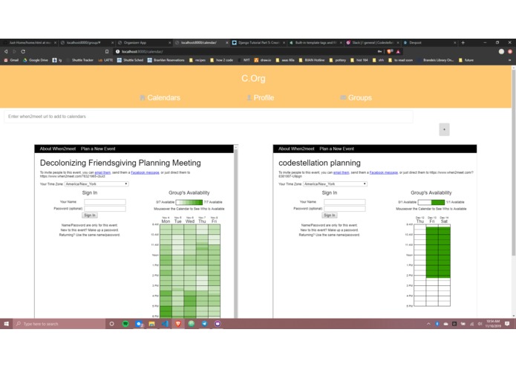Click the C.Org site title
This screenshot has width=516, height=367.
(253, 78)
